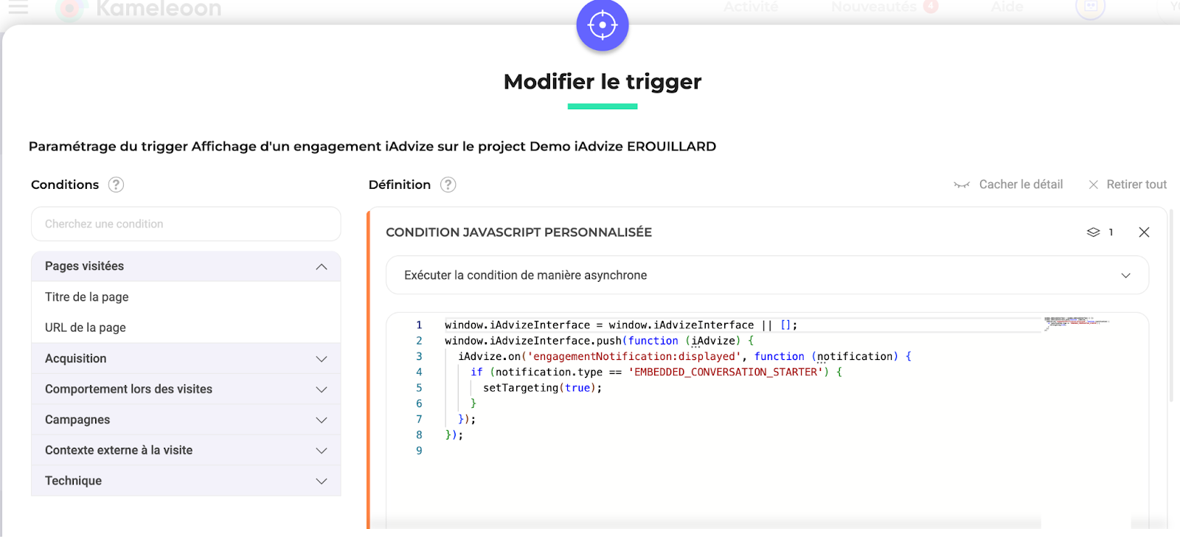This screenshot has height=537, width=1180.
Task: Click the Cacher le détail eye icon
Action: pos(962,184)
